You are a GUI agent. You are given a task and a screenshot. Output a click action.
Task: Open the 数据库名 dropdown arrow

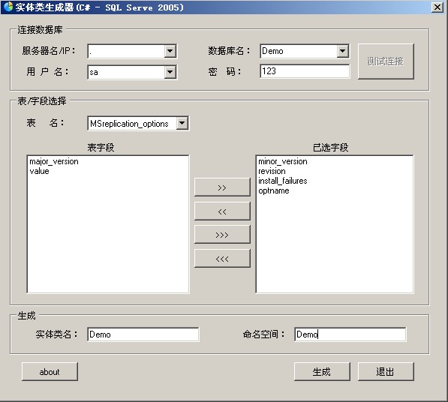pos(342,52)
